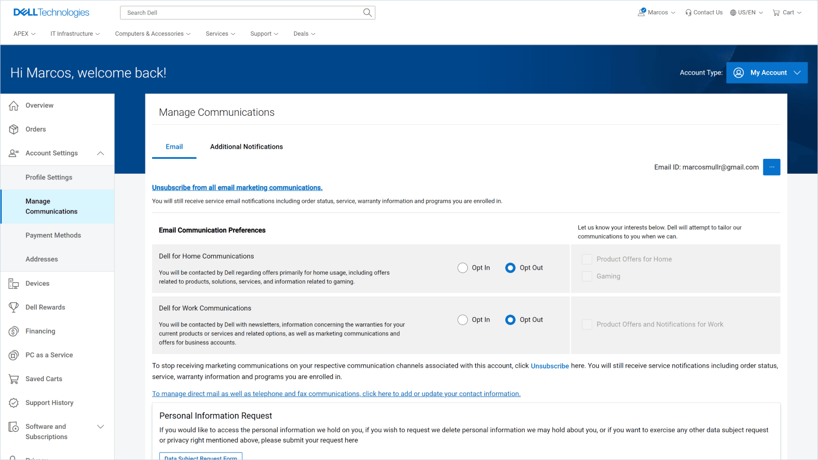Click the Overview home icon
This screenshot has height=460, width=818.
(14, 106)
